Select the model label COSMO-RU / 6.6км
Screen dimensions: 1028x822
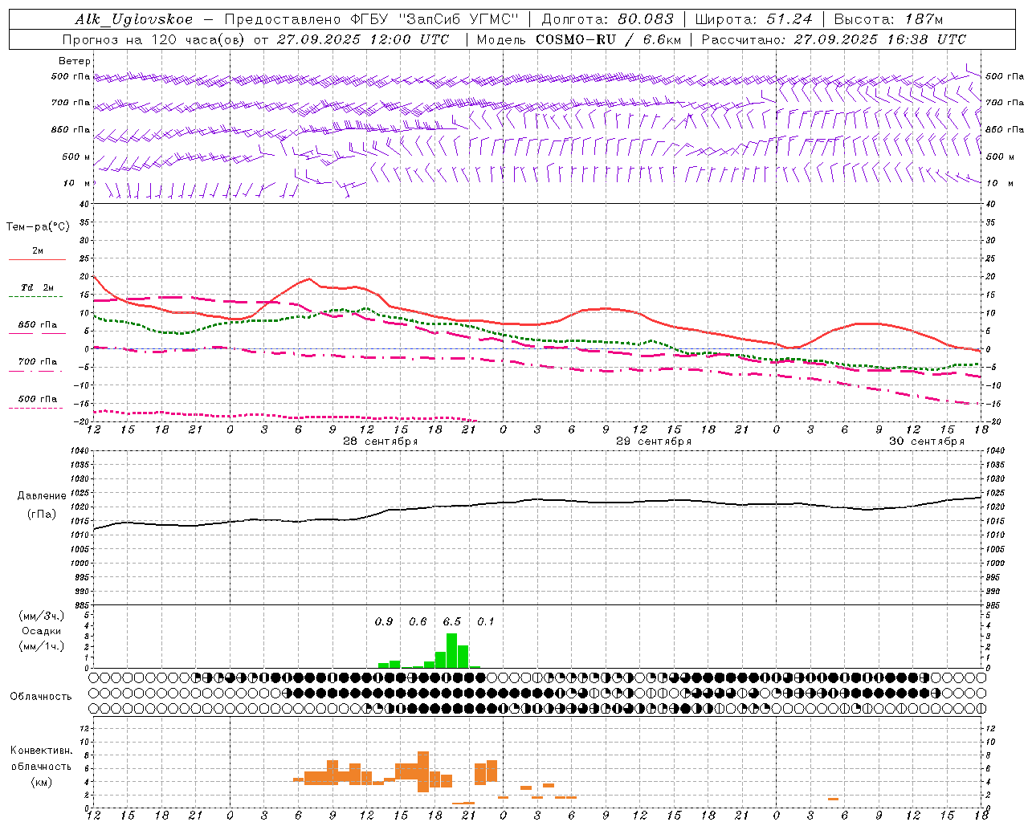[608, 39]
